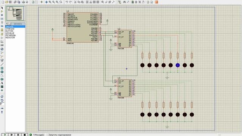
Task: Start the simulation with Play
Action: tap(5, 134)
